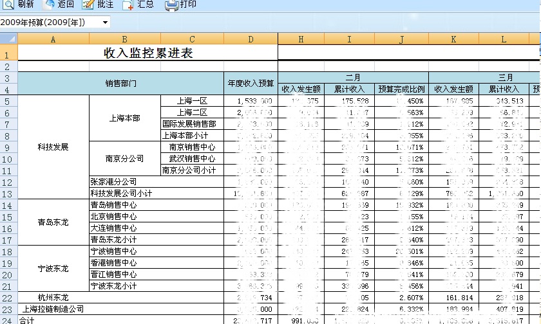Click the 青岛东龙 group cell
The height and width of the screenshot is (324, 541).
[x=53, y=222]
